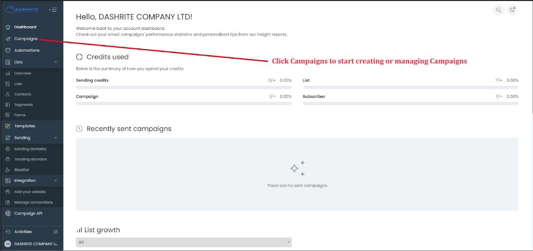Screen dimensions: 533x251
Task: Click the Dashrite logo
Action: click(x=22, y=10)
